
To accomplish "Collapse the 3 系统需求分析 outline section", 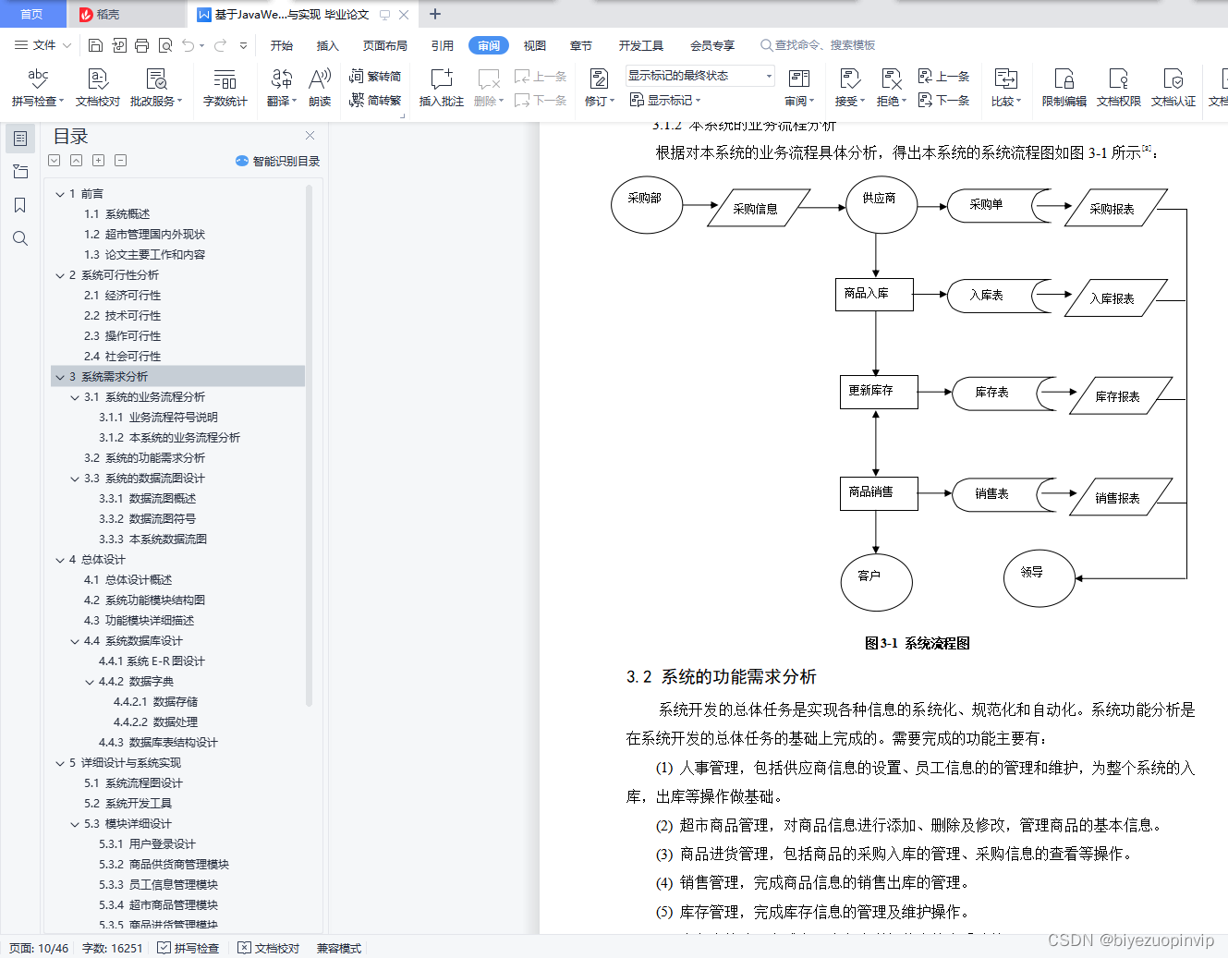I will click(x=60, y=376).
